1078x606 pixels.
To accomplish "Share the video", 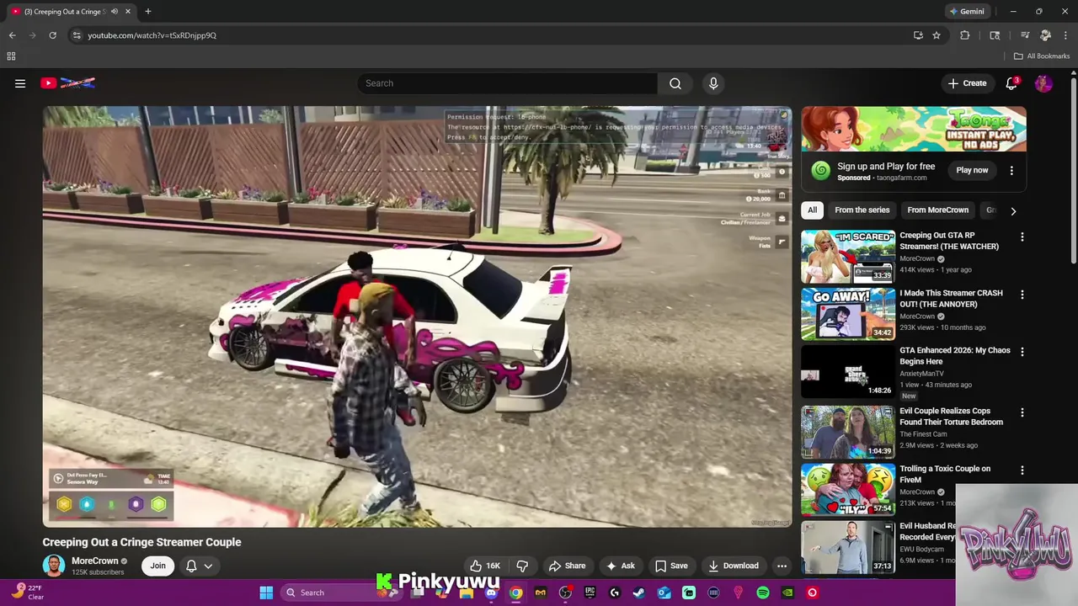I will pyautogui.click(x=567, y=566).
